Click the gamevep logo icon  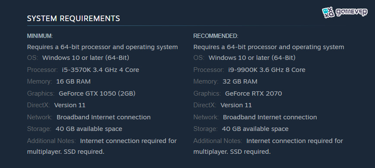click(x=328, y=12)
